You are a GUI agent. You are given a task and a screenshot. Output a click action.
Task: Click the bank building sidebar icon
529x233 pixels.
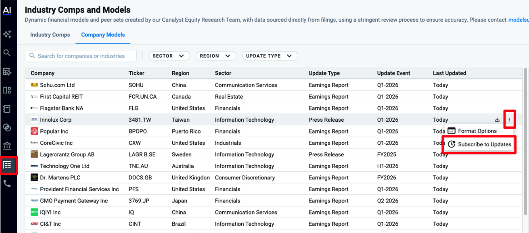tap(7, 146)
